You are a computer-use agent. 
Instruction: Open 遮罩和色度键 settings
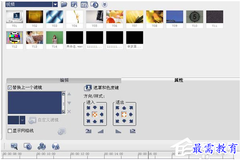[101, 88]
